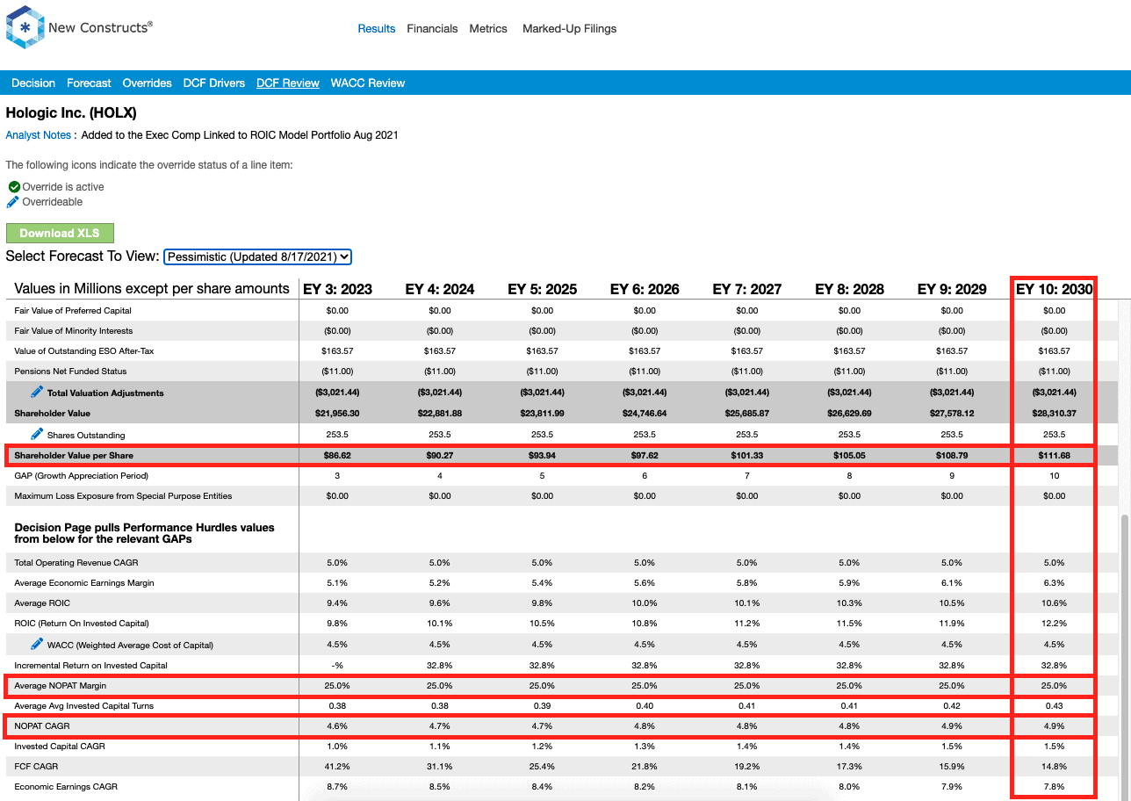Go to the Overrides page

pyautogui.click(x=147, y=83)
